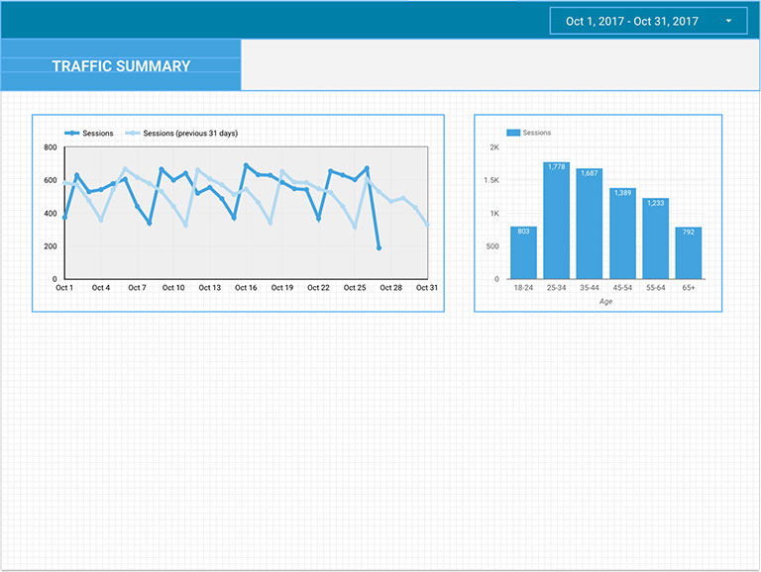Open the Oct 1, 2017 - Oct 31, 2017 date range dropdown
Image resolution: width=761 pixels, height=572 pixels.
coord(648,21)
